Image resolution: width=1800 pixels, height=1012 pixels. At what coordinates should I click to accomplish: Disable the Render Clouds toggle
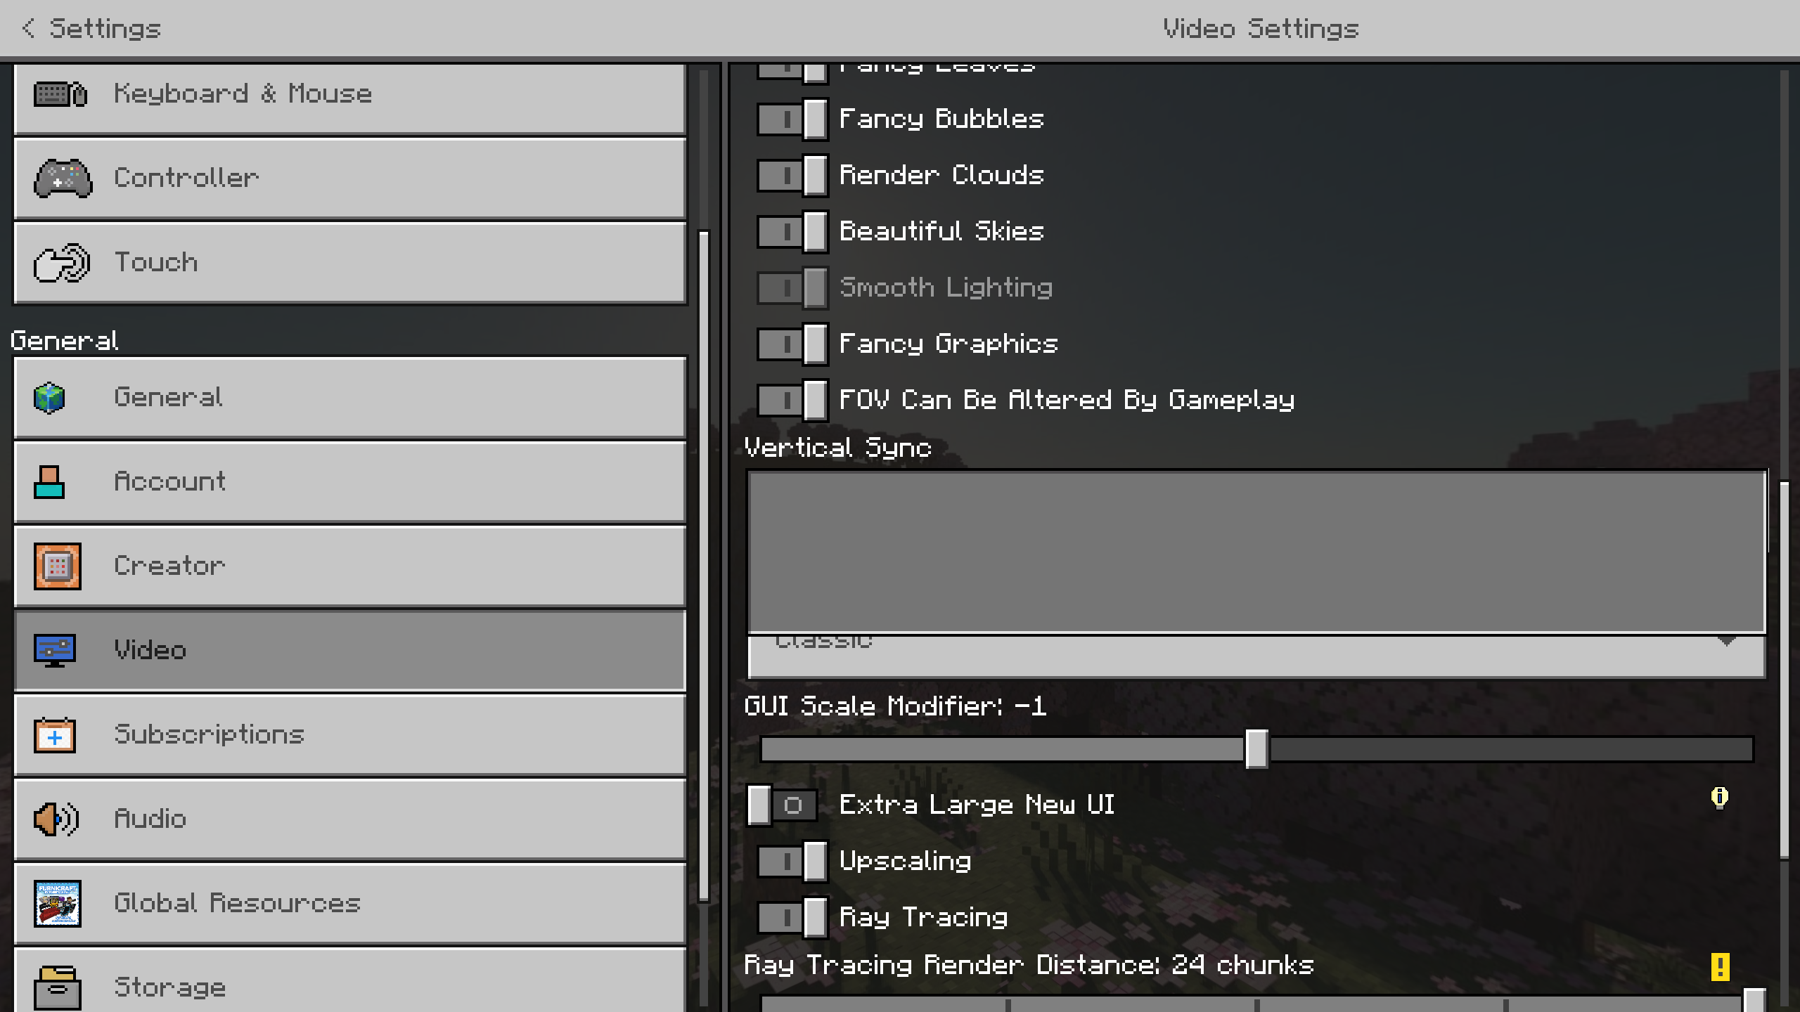tap(792, 176)
